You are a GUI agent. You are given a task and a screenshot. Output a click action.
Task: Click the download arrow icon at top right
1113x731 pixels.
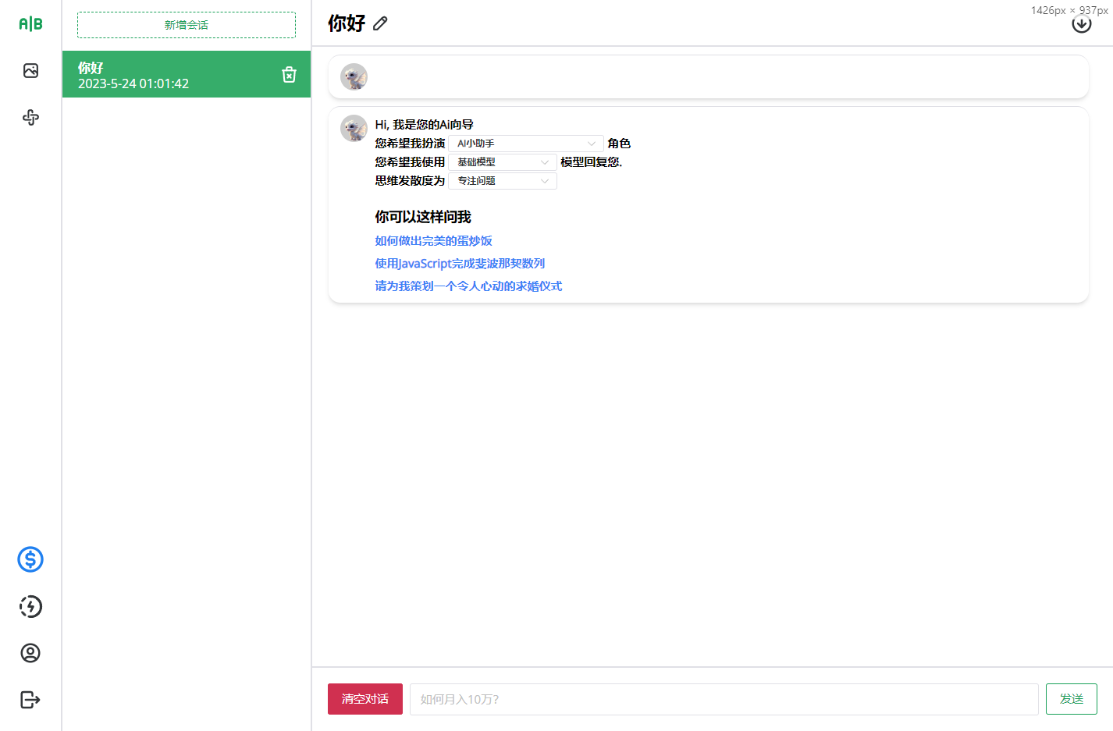(1082, 24)
